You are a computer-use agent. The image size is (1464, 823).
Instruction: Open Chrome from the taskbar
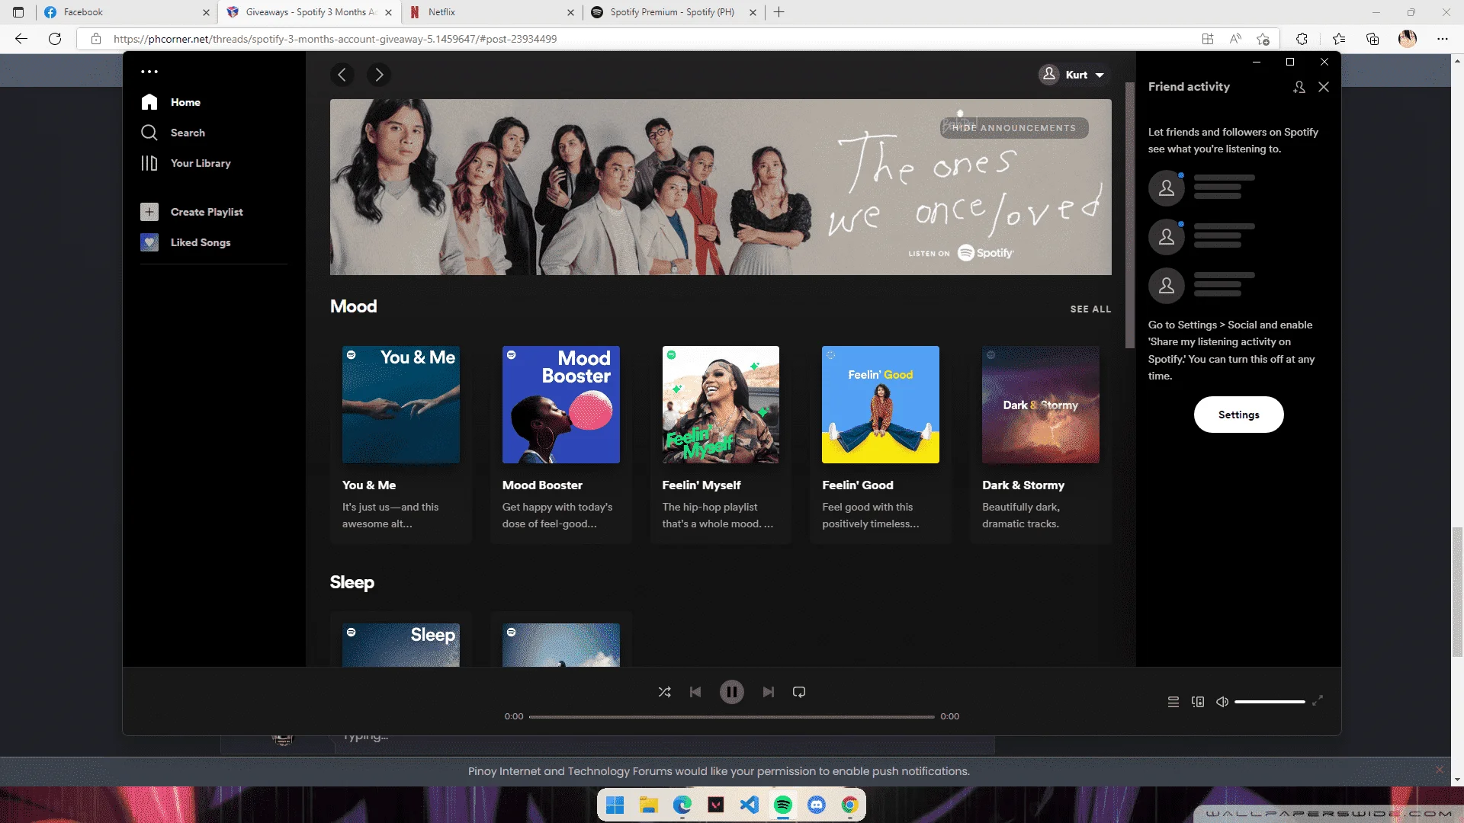(849, 805)
